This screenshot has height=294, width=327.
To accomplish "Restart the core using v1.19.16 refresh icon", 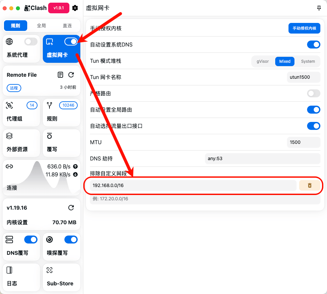I will 71,208.
